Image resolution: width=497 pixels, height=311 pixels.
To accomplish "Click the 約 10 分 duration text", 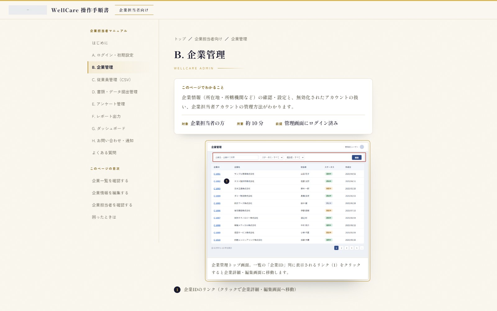I will [254, 123].
